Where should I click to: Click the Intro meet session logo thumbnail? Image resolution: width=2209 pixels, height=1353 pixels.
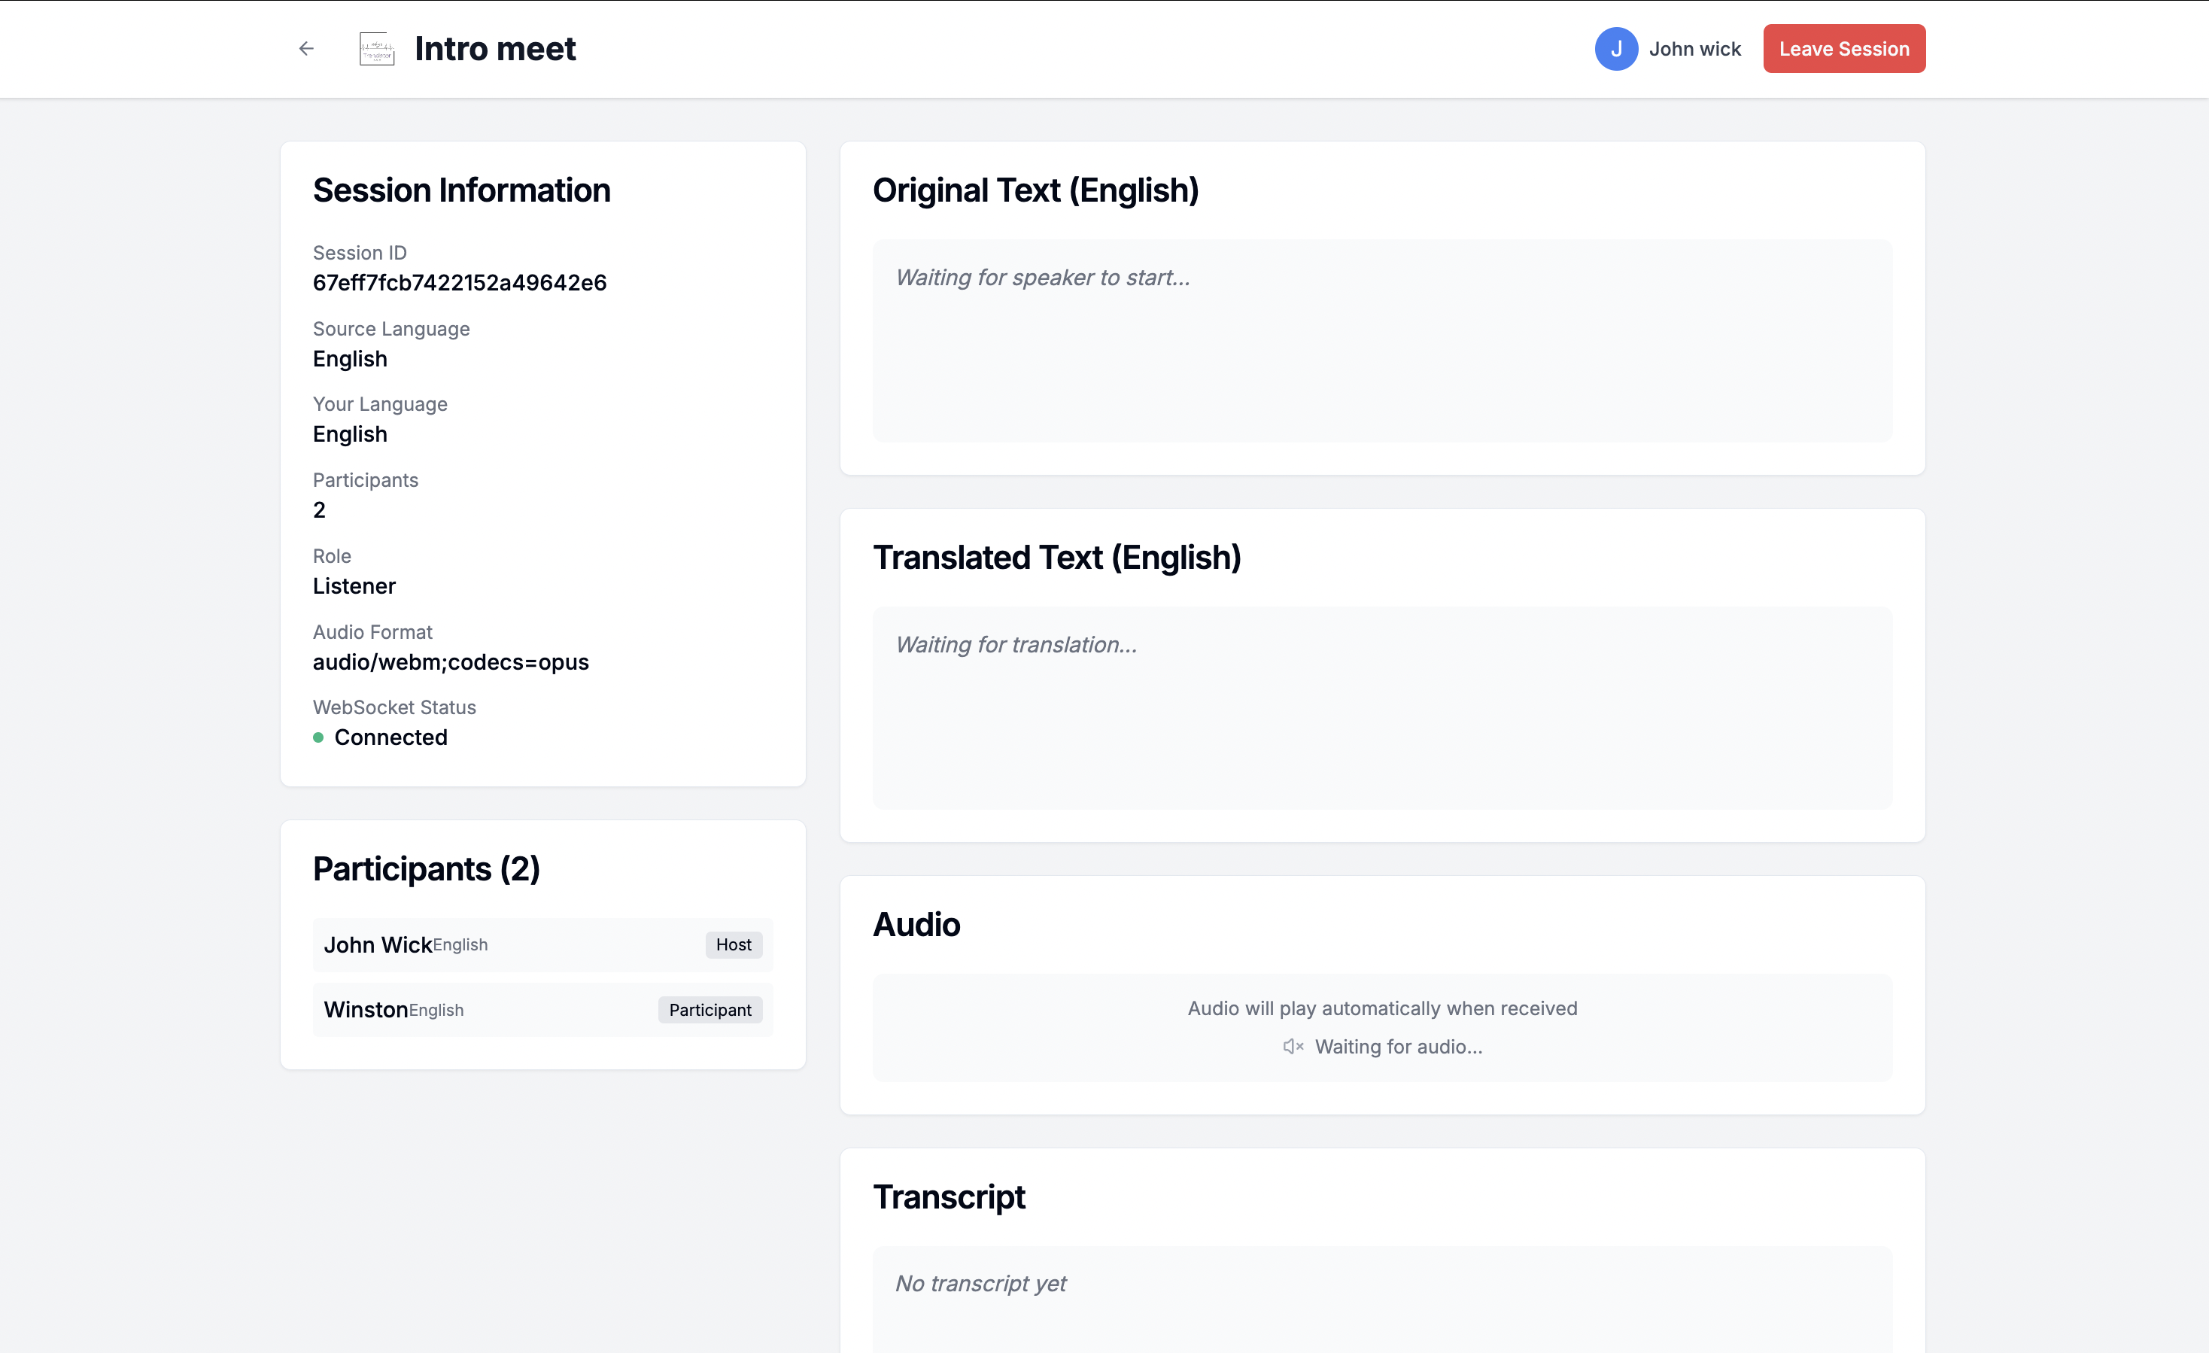pyautogui.click(x=376, y=48)
